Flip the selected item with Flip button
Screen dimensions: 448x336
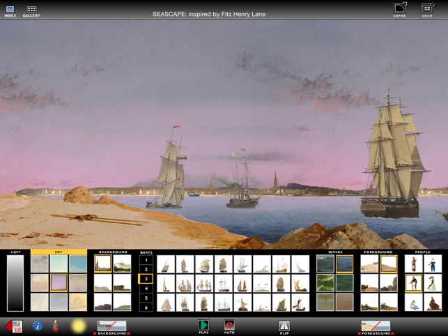(284, 327)
